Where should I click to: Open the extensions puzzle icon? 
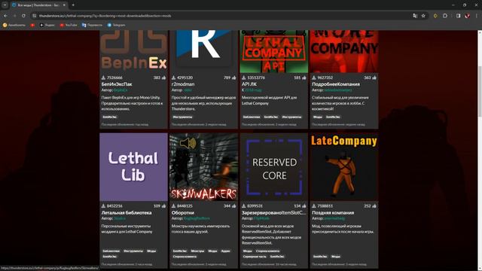click(445, 16)
